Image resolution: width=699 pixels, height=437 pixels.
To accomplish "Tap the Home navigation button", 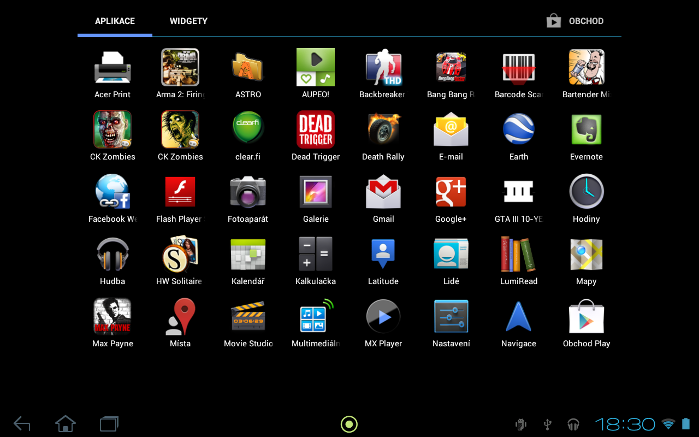I will [66, 424].
